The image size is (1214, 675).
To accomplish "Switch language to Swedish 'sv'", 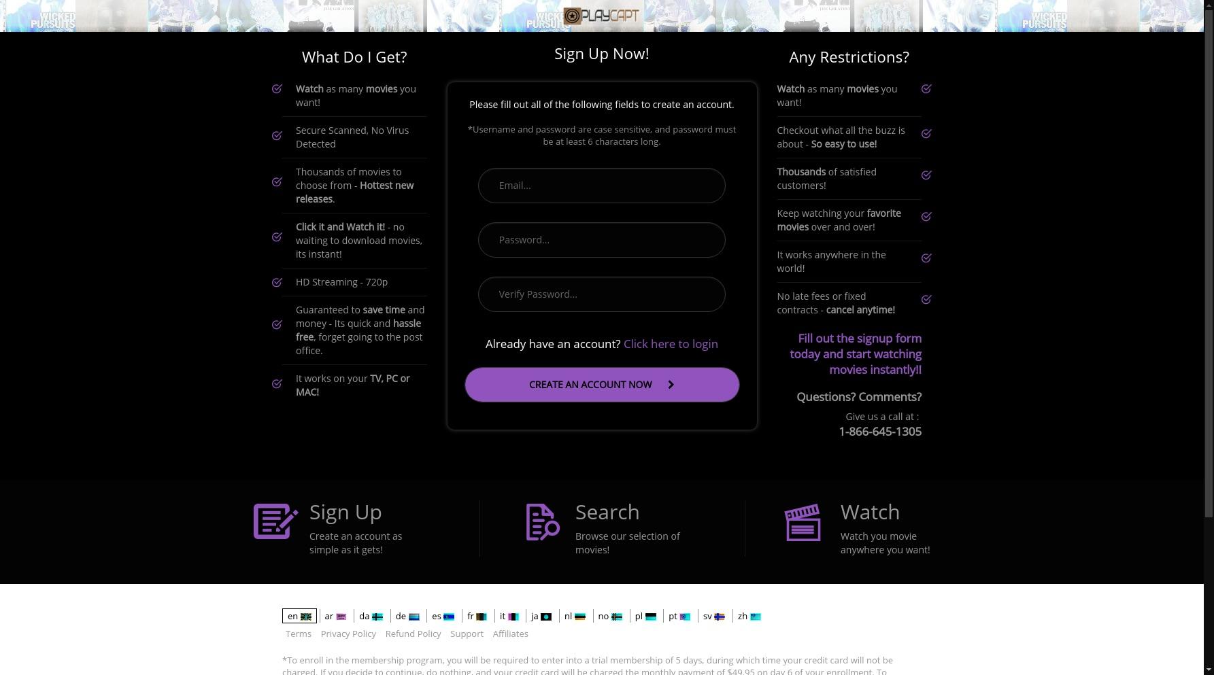I will click(713, 617).
